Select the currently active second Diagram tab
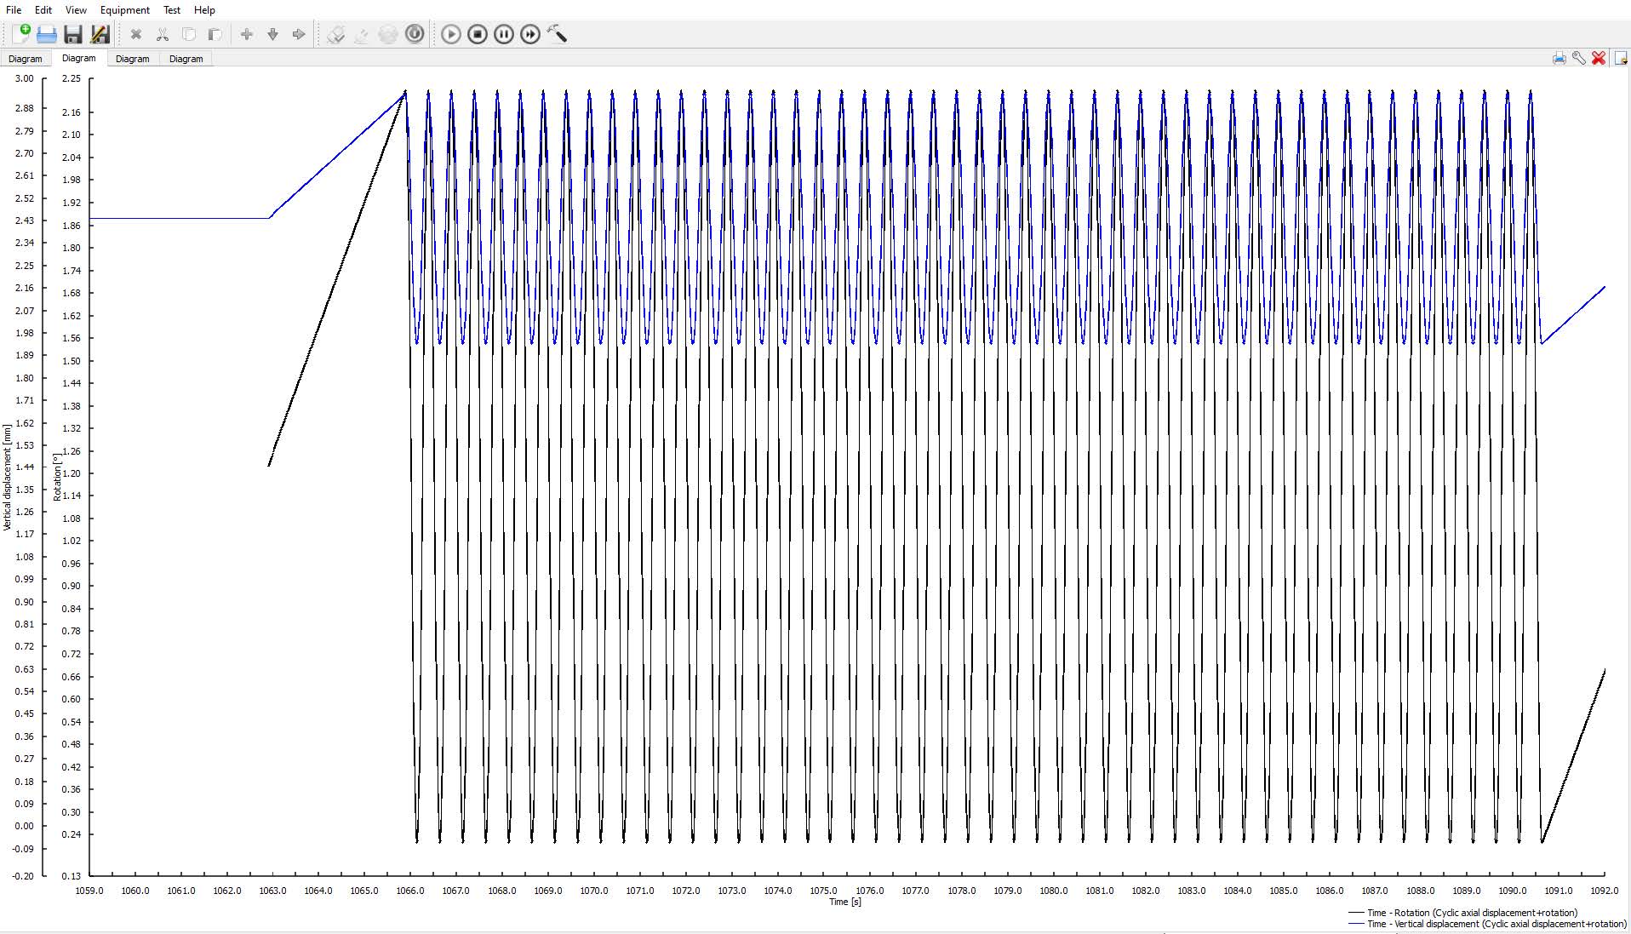Screen dimensions: 1631x934 [x=79, y=58]
